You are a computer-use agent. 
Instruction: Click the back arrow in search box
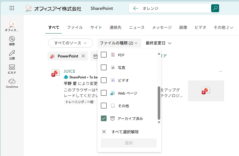pyautogui.click(x=136, y=8)
